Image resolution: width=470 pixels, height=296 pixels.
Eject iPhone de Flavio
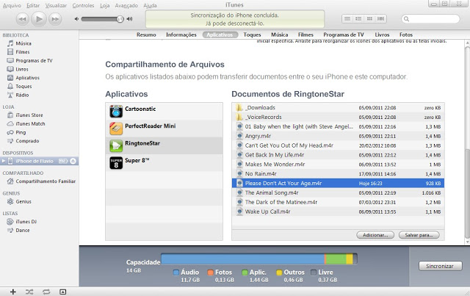pos(73,160)
